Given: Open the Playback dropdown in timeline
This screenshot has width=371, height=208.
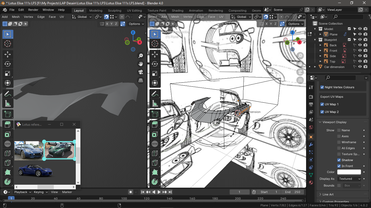Looking at the screenshot, I should coord(23,192).
